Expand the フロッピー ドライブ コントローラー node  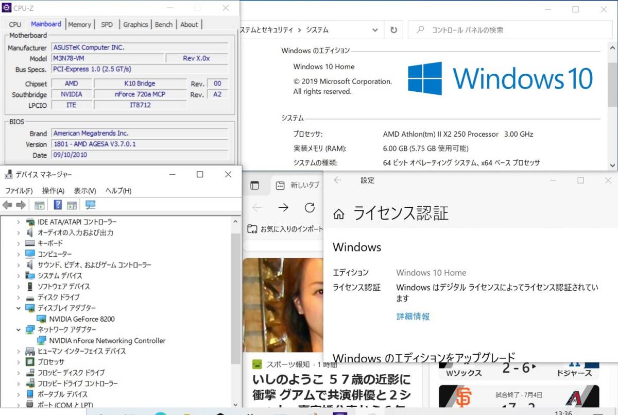pos(19,384)
